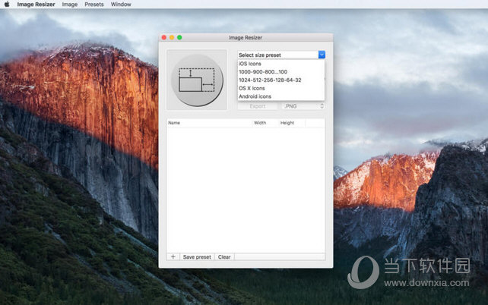This screenshot has width=488, height=305.
Task: Select the 1024-512-256-128-64-32 preset
Action: point(281,80)
